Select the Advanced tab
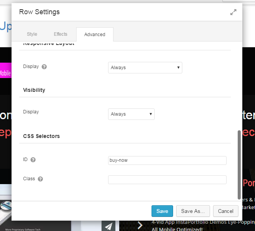This screenshot has height=231, width=255. [x=95, y=35]
